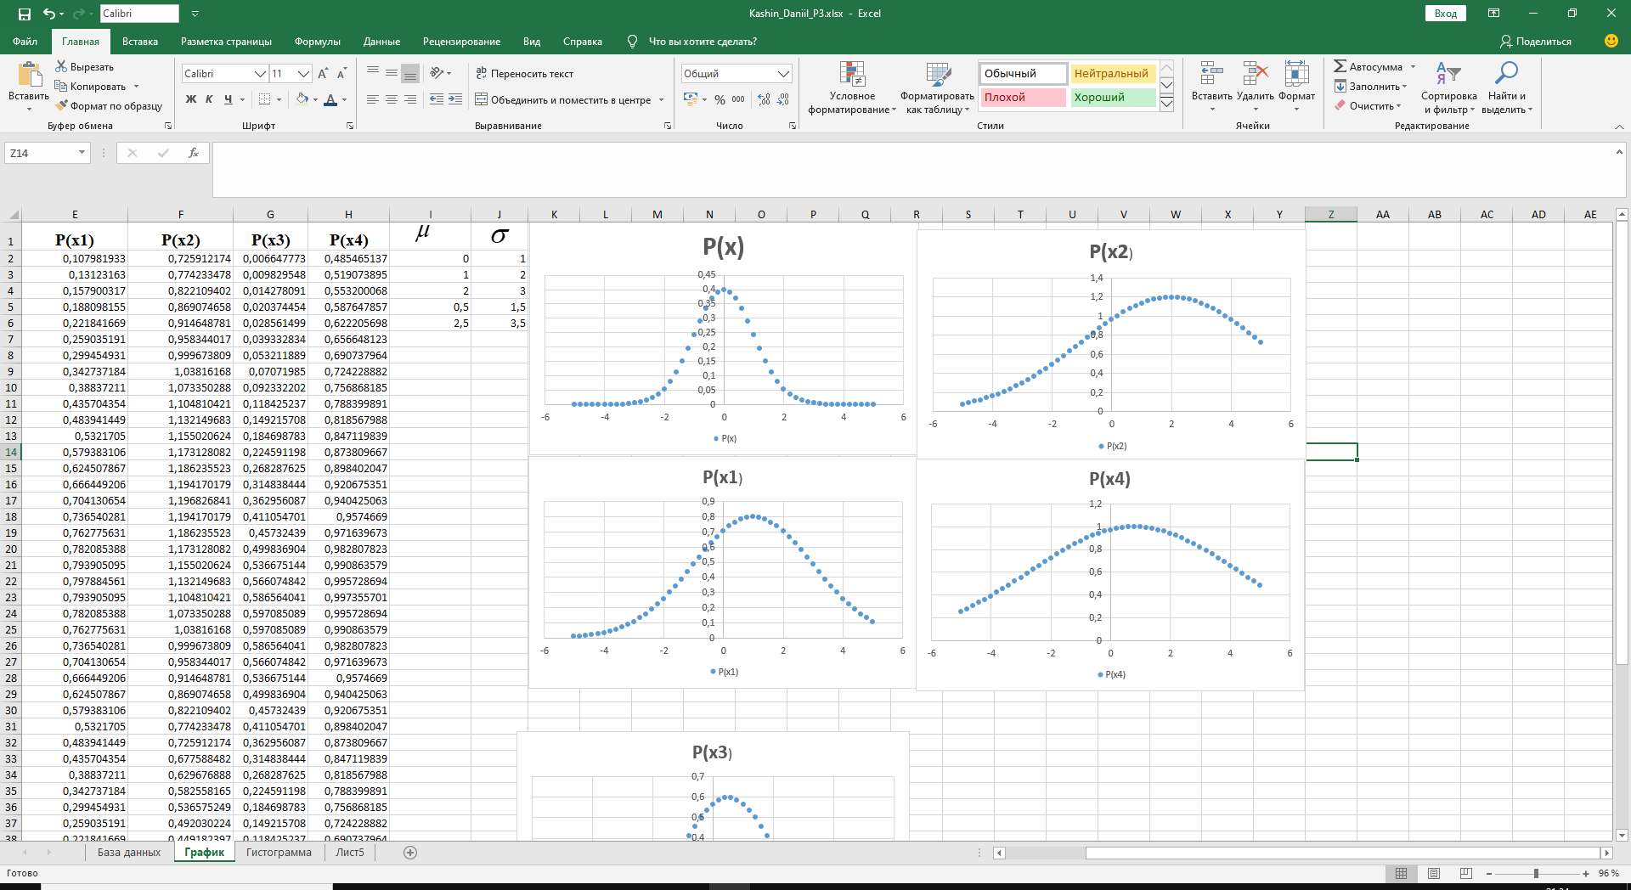Switch to Вставка ribbon tab
Image resolution: width=1631 pixels, height=890 pixels.
[140, 42]
